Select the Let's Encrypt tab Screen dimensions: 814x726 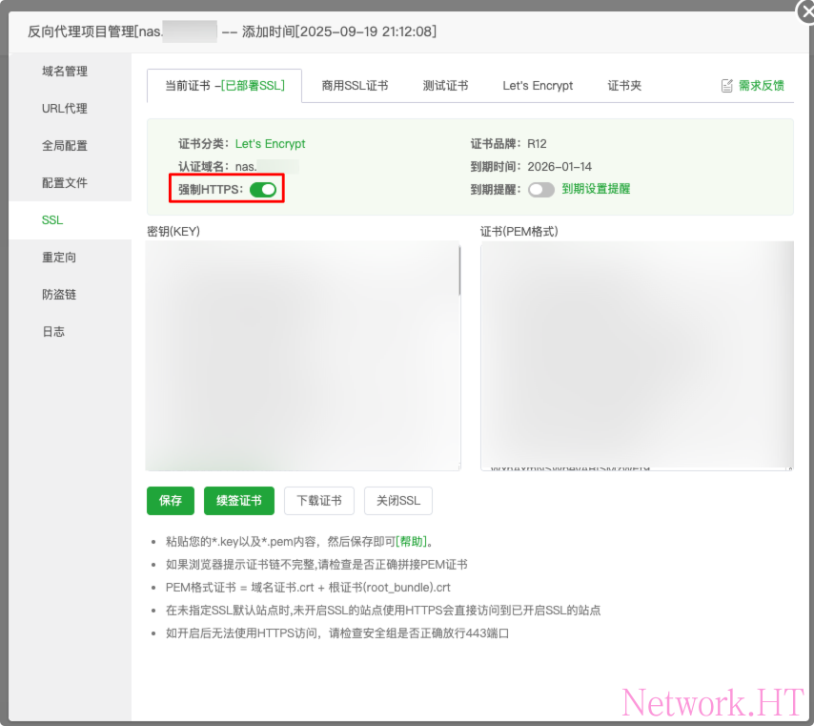tap(538, 86)
